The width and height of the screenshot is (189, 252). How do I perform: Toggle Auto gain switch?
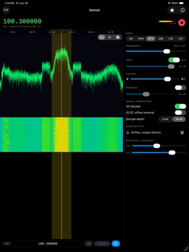click(174, 60)
